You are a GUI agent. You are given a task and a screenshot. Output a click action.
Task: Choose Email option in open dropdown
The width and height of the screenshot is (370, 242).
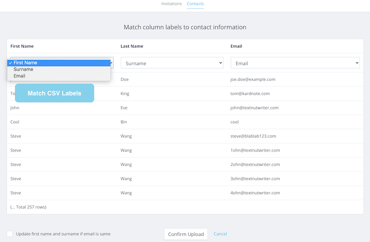pos(59,76)
